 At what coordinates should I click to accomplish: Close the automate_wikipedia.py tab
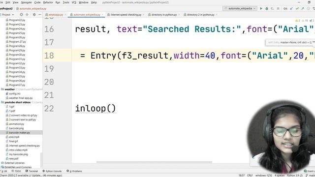(x=102, y=15)
